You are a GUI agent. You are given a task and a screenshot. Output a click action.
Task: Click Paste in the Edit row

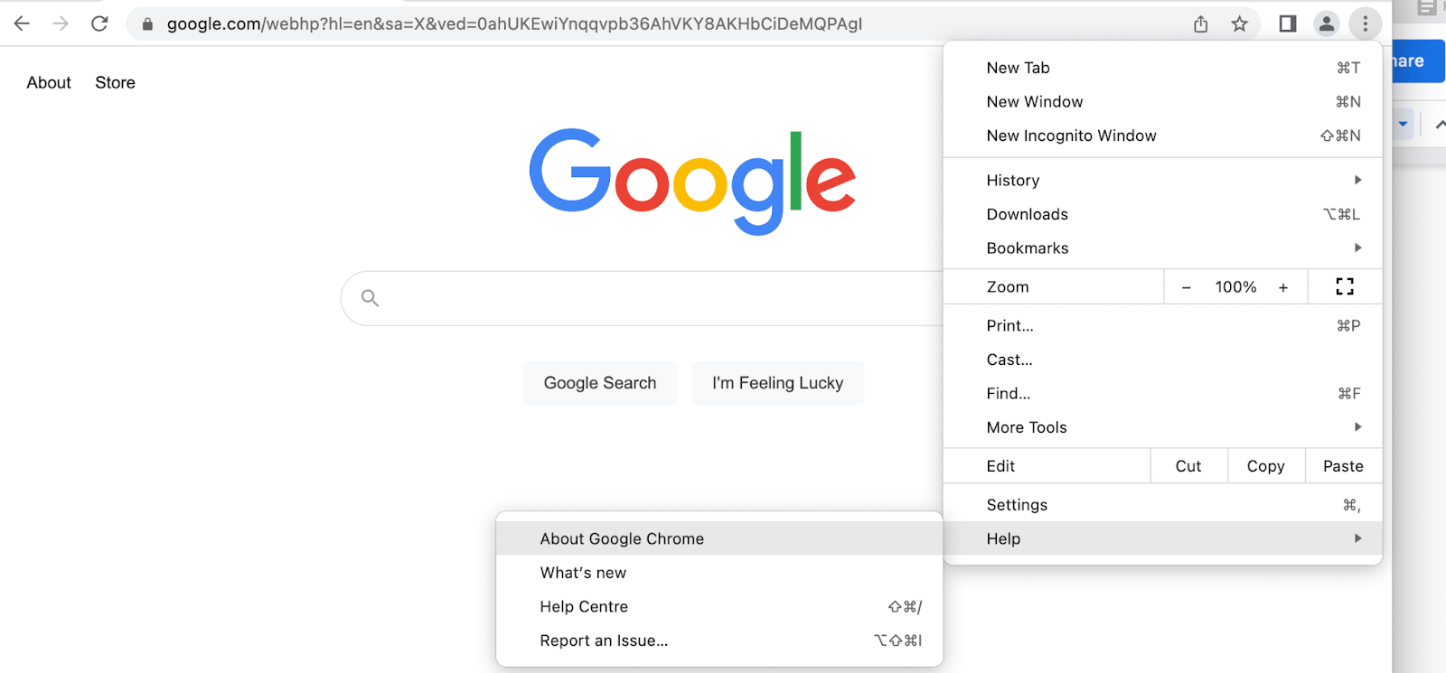click(1344, 466)
